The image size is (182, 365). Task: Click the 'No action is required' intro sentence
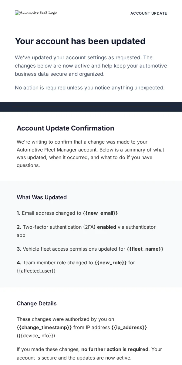pyautogui.click(x=90, y=88)
